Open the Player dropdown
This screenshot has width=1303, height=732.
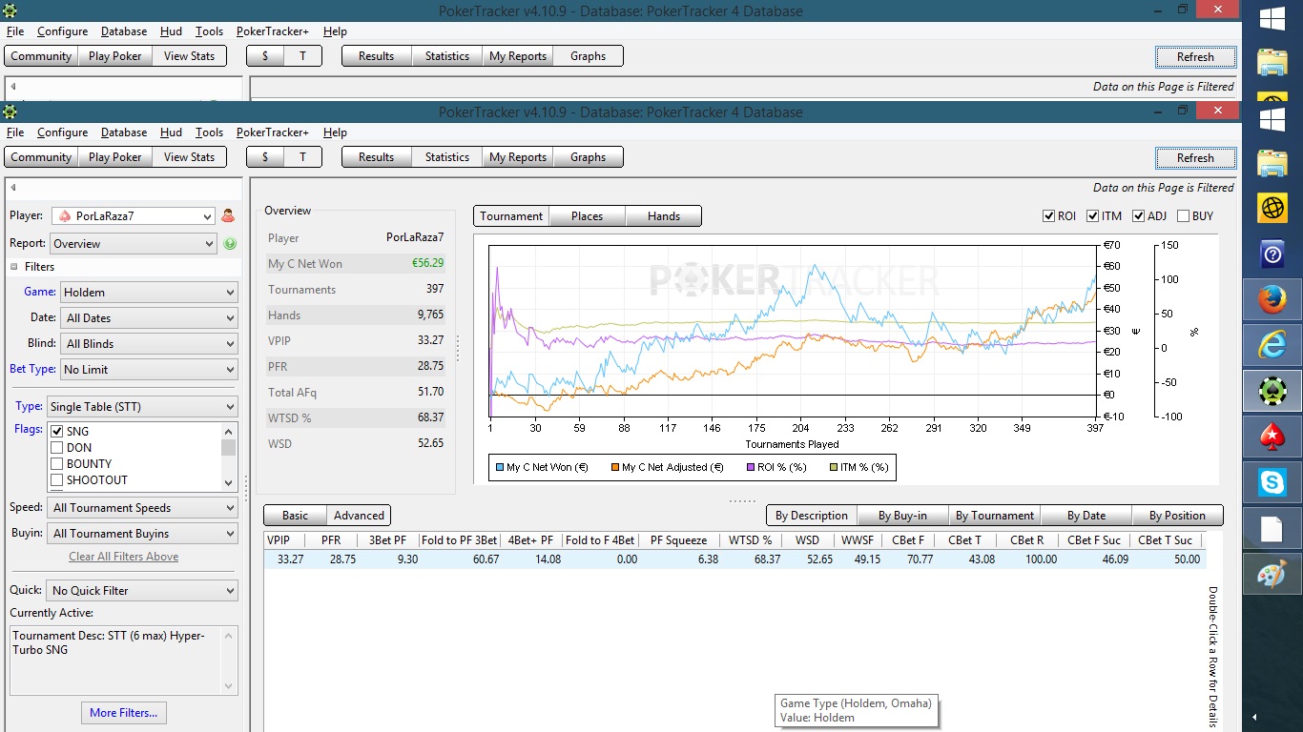(x=133, y=216)
